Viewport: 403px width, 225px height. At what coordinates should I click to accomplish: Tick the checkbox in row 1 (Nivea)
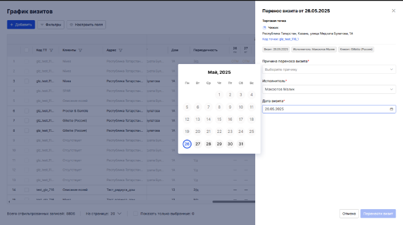coord(26,62)
